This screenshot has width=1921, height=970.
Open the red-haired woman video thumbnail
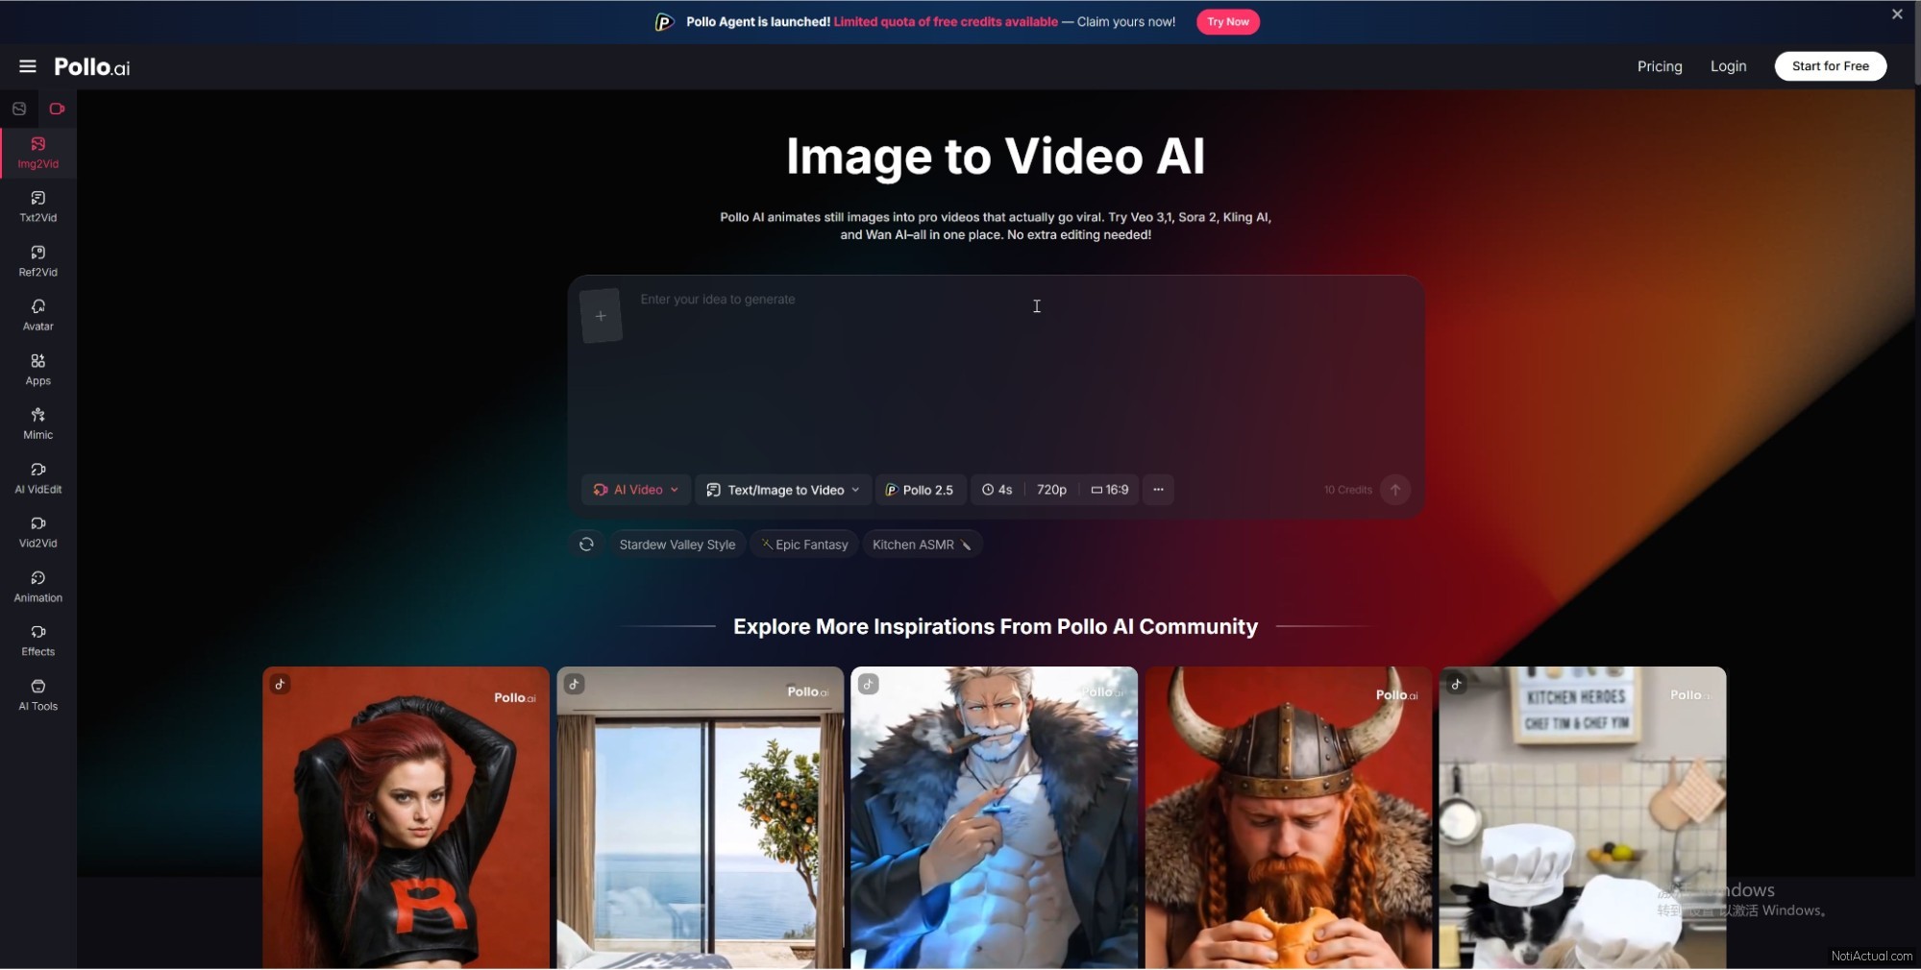[406, 817]
